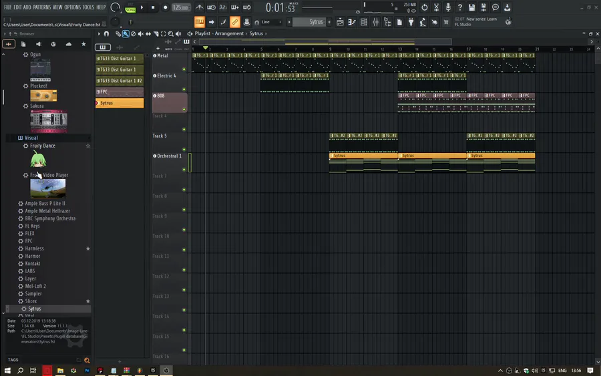Click the master volume knob
This screenshot has height=376, width=601.
tap(115, 7)
